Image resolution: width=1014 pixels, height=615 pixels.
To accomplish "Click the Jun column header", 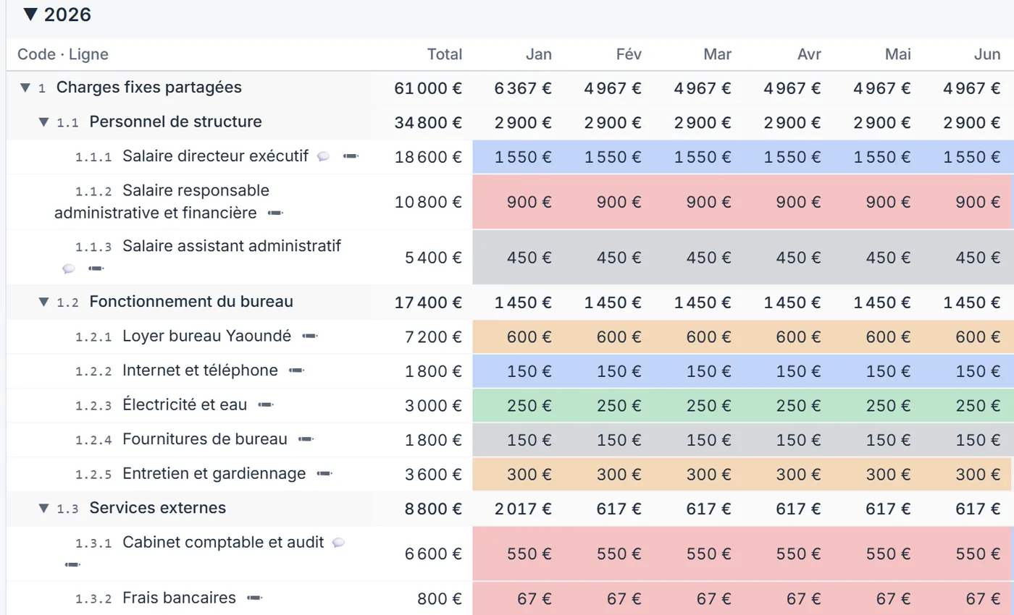I will (x=988, y=54).
